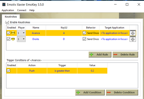The height and width of the screenshot is (99, 144).
Task: Open Player dropdown for Droite rule
Action: (x=21, y=39)
